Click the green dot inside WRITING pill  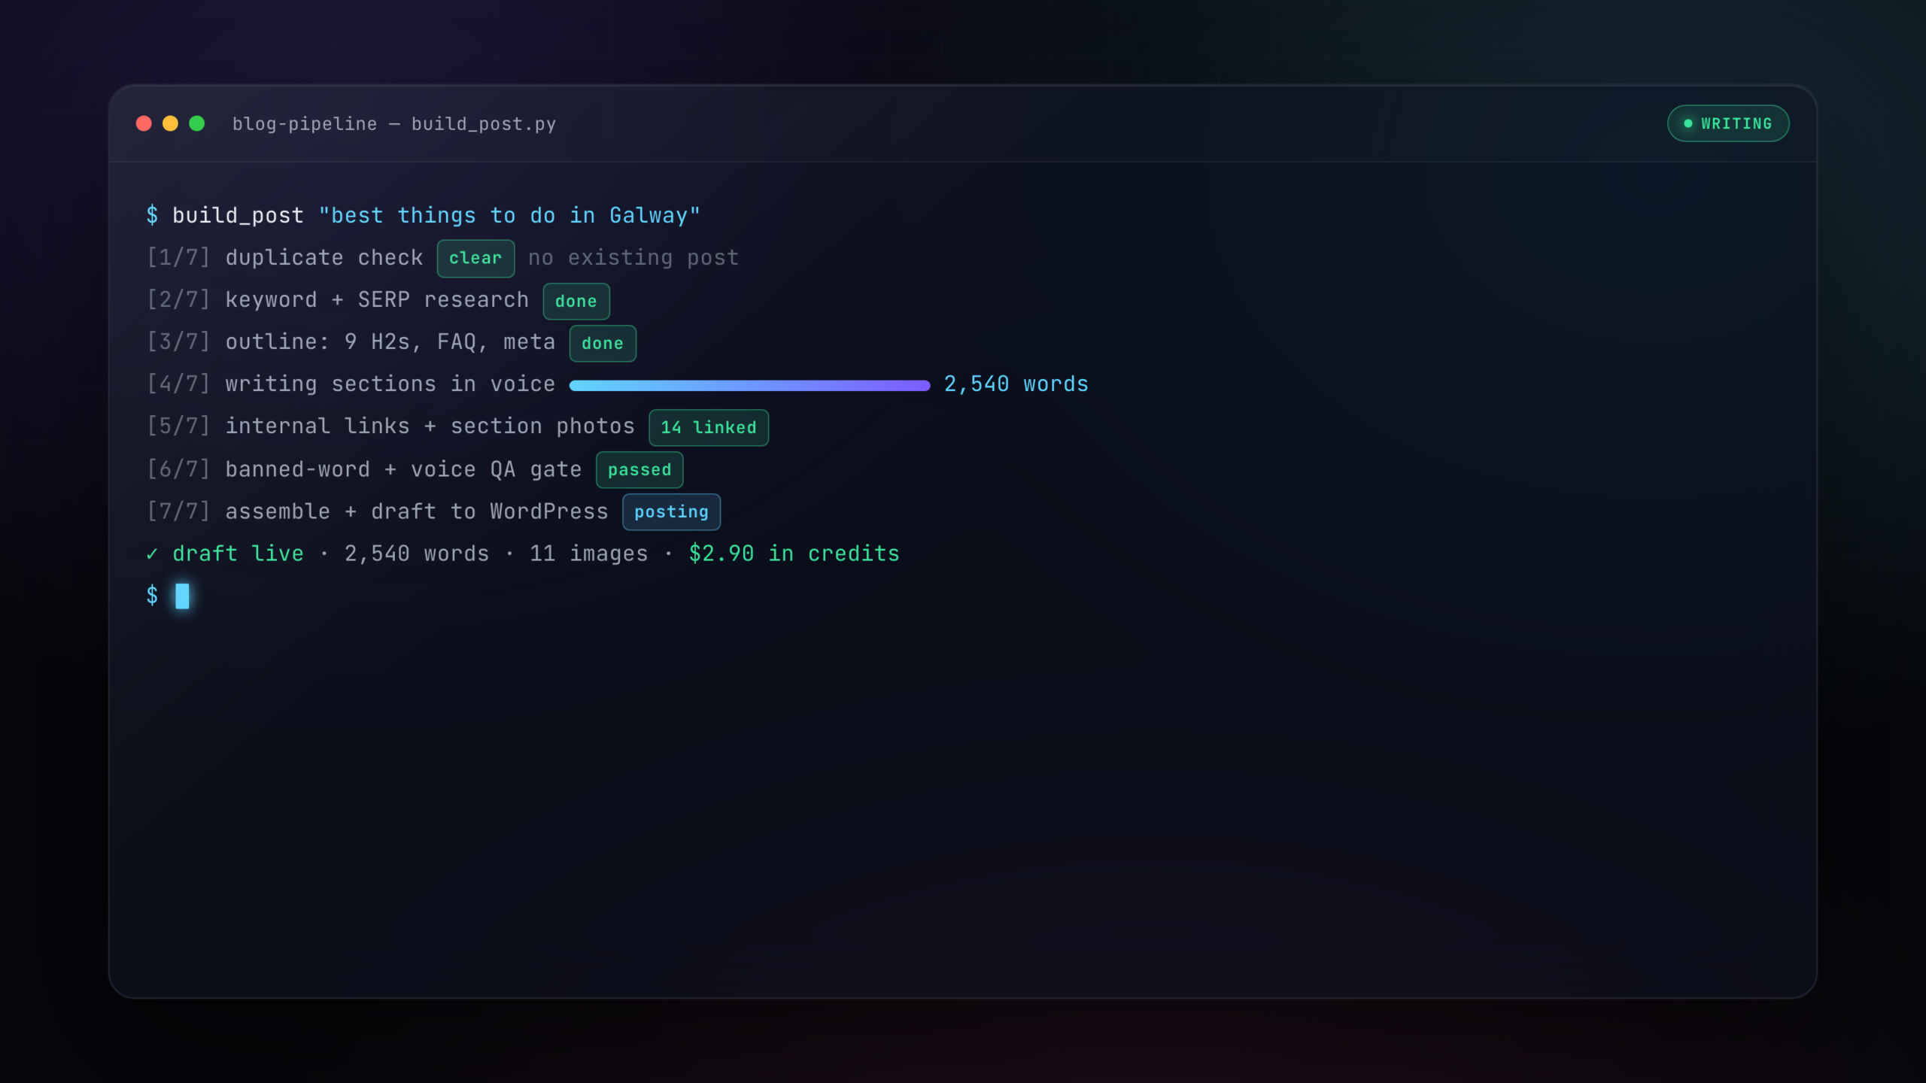click(x=1688, y=123)
